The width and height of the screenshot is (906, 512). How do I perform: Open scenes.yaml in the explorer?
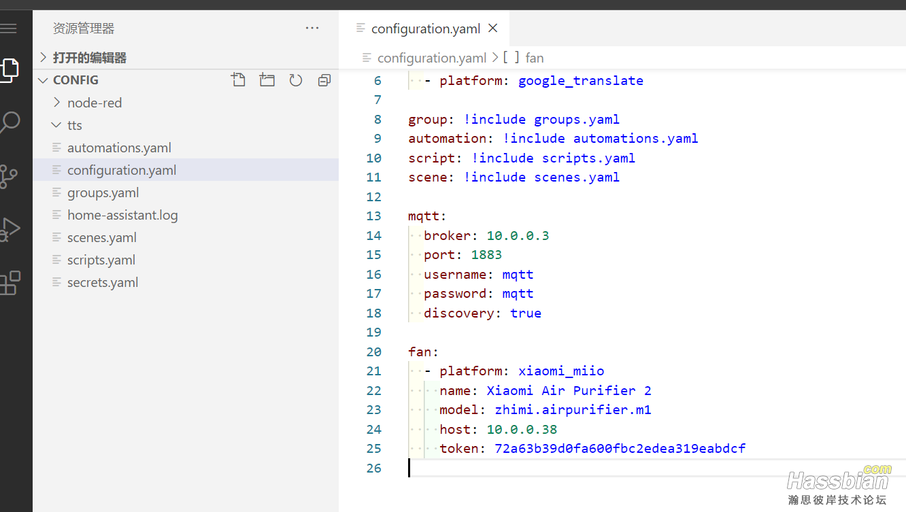click(186, 237)
